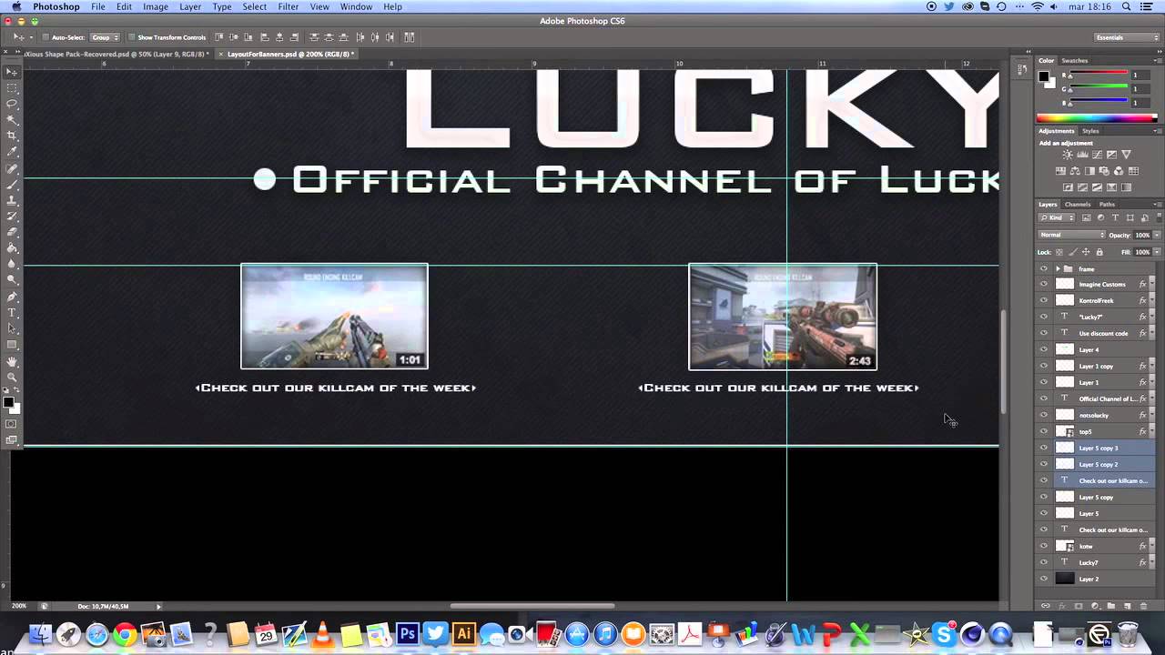
Task: Select the Move tool in the toolbox
Action: tap(12, 72)
